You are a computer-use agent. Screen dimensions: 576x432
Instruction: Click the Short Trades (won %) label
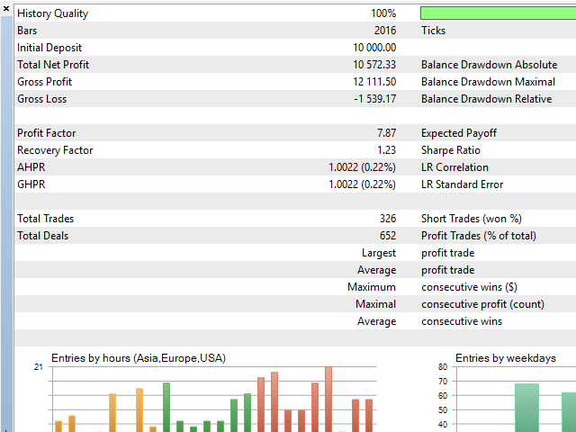point(471,219)
